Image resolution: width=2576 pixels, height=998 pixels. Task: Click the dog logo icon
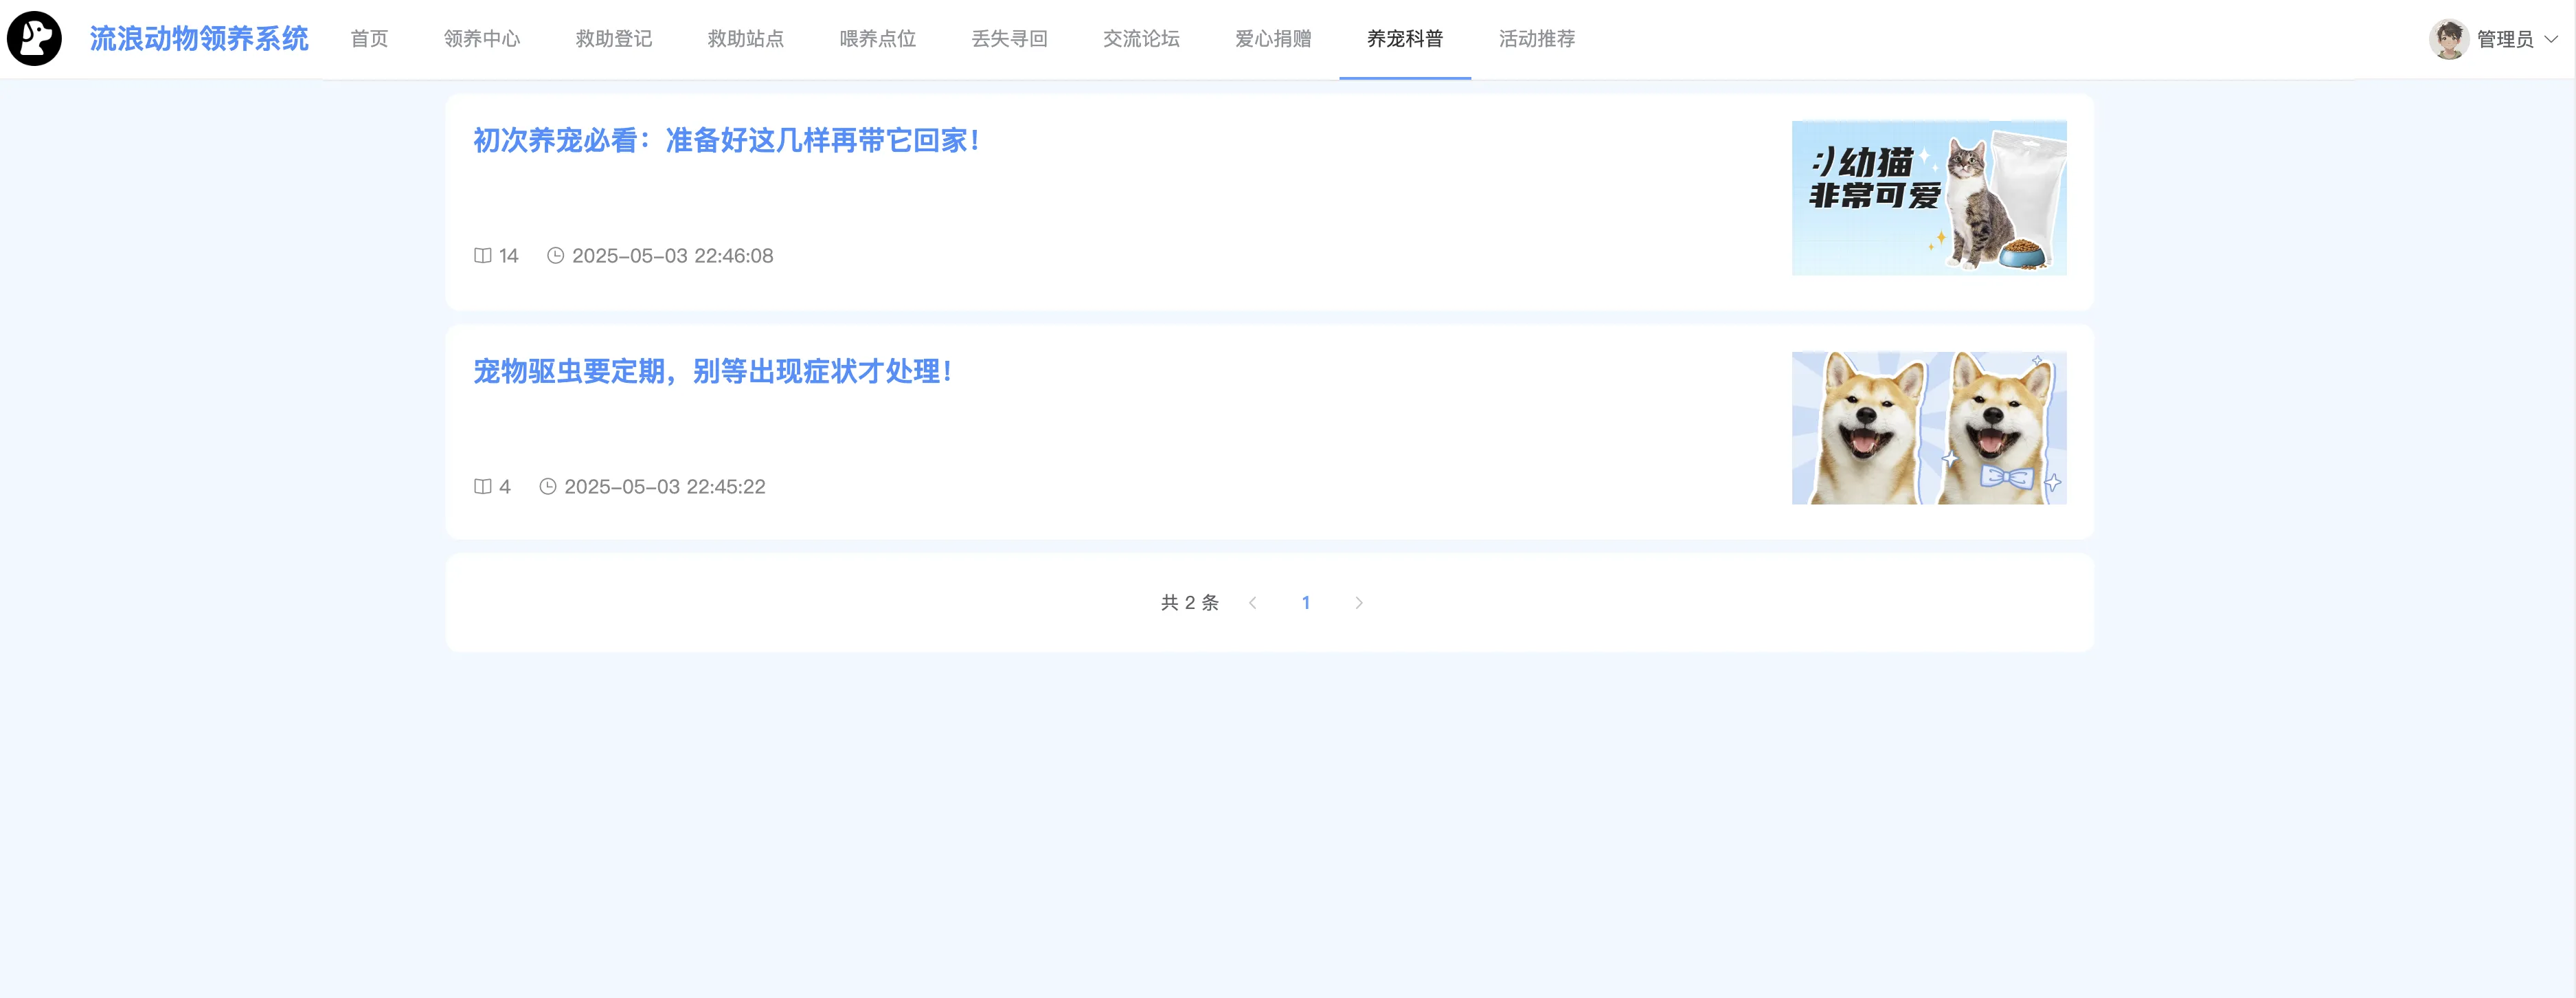[x=34, y=39]
